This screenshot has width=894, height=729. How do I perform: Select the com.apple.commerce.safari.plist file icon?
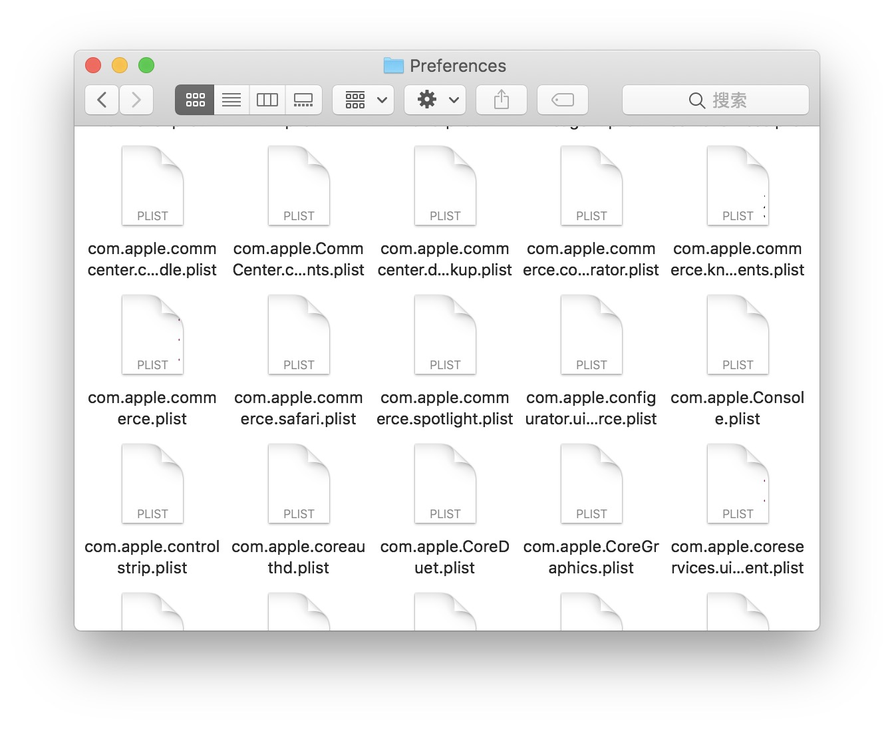(299, 335)
